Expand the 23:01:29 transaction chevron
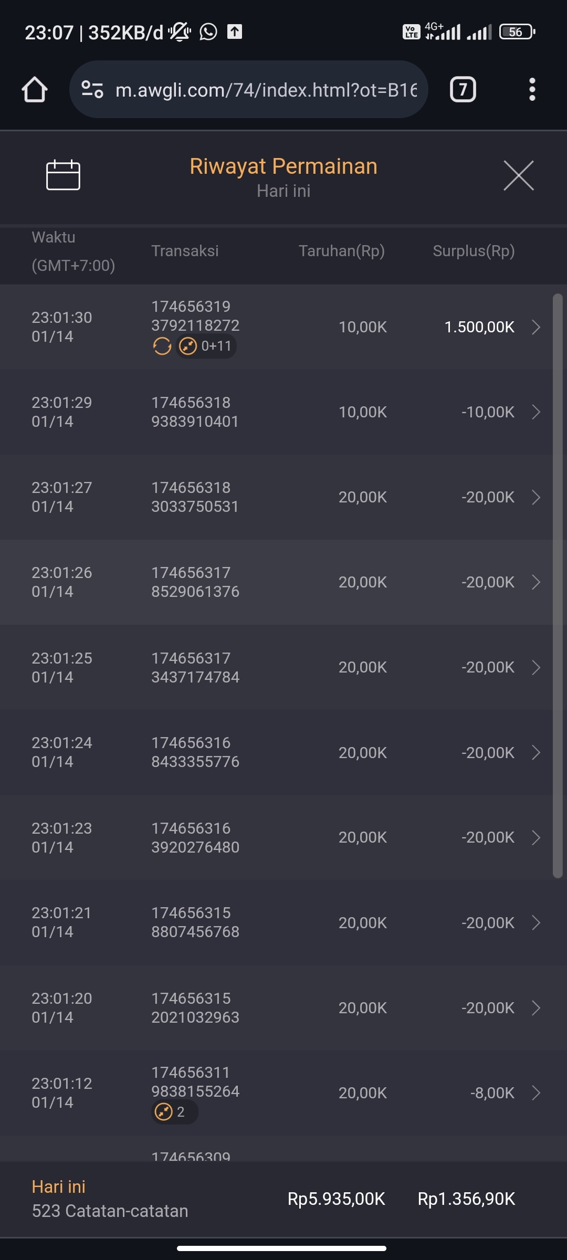 pos(536,412)
